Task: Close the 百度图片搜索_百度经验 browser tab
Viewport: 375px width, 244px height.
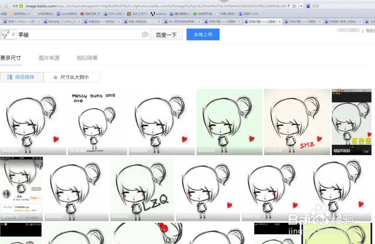Action: tap(360, 21)
